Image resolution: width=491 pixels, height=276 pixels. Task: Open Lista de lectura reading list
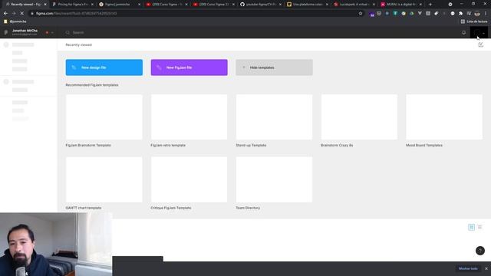click(x=474, y=21)
